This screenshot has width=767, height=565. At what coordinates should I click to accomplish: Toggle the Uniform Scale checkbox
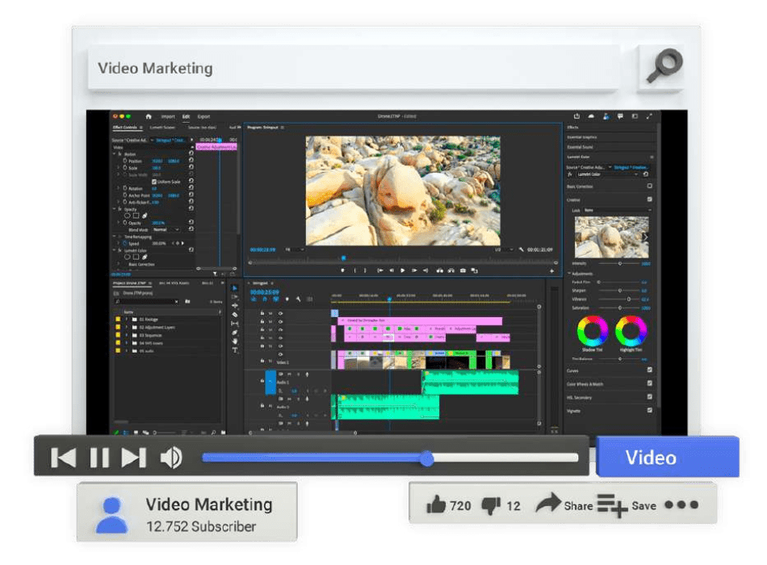153,182
